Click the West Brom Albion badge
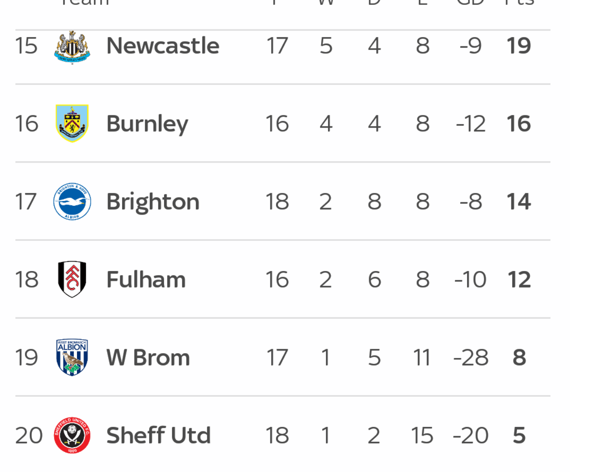This screenshot has height=472, width=601. pos(72,357)
